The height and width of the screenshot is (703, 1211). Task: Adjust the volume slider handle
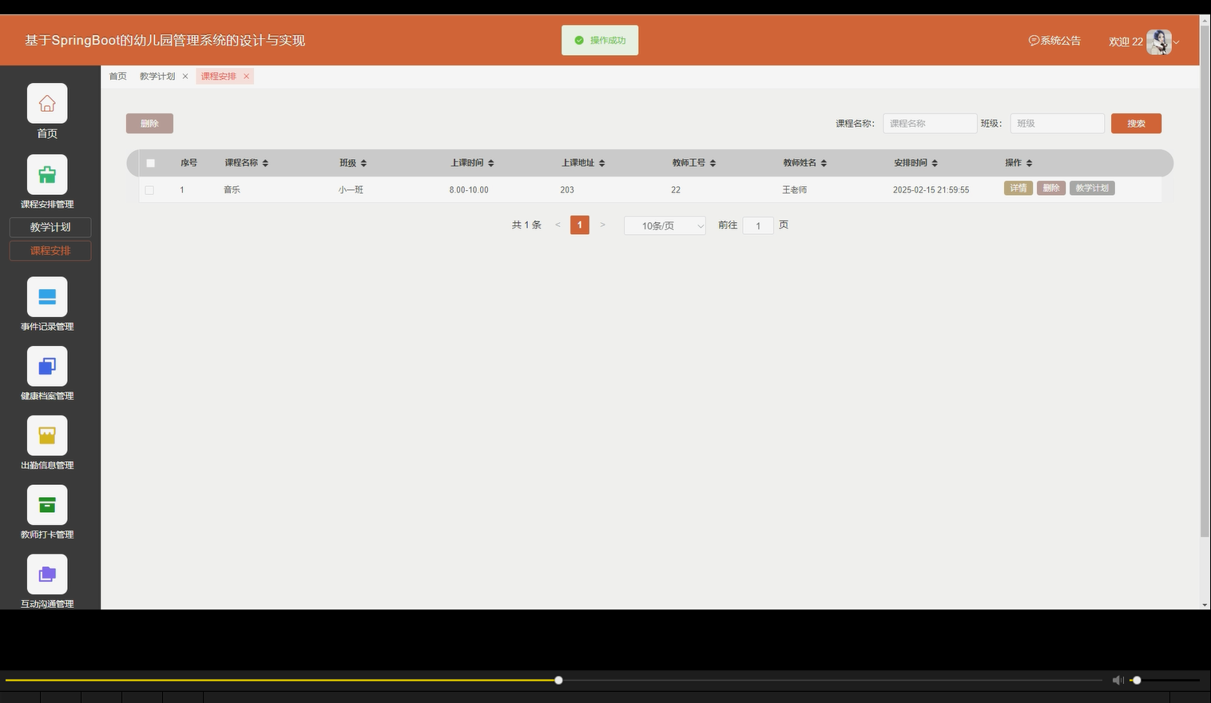(x=1137, y=680)
